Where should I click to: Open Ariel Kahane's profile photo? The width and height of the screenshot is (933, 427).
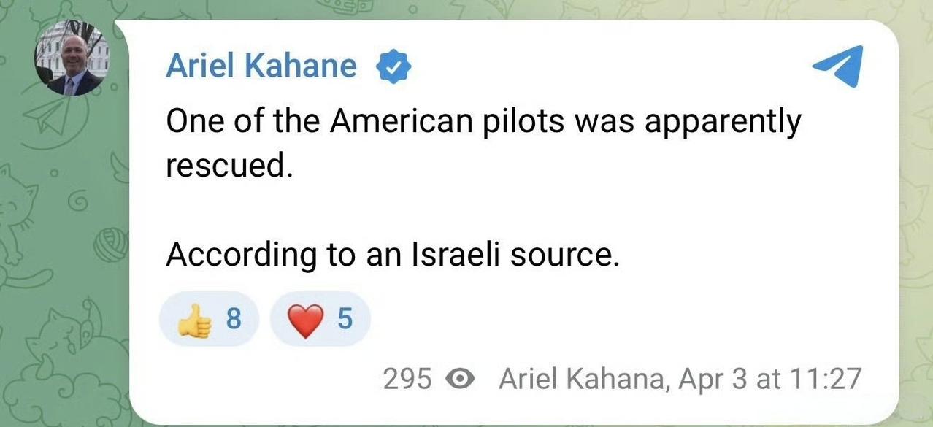click(72, 58)
